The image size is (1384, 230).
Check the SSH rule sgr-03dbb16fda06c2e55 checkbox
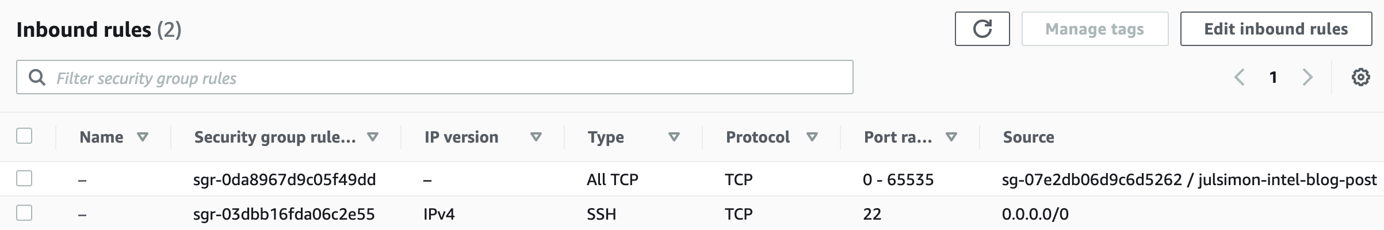[24, 213]
